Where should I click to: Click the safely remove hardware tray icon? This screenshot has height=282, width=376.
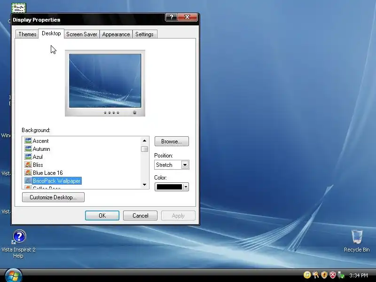click(x=341, y=275)
